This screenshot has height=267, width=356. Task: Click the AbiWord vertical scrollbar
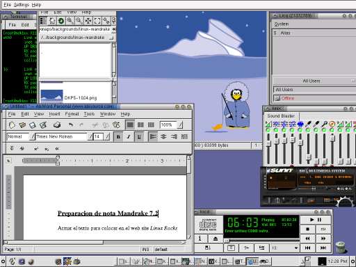click(189, 197)
